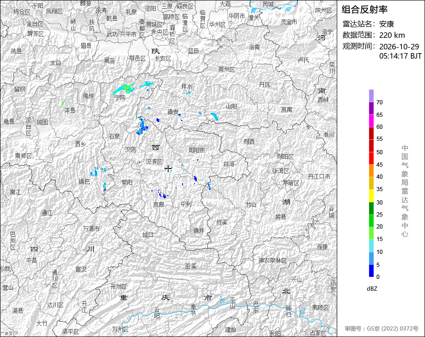Click the 洋县 county label
This screenshot has height=337, width=425.
coord(70,110)
